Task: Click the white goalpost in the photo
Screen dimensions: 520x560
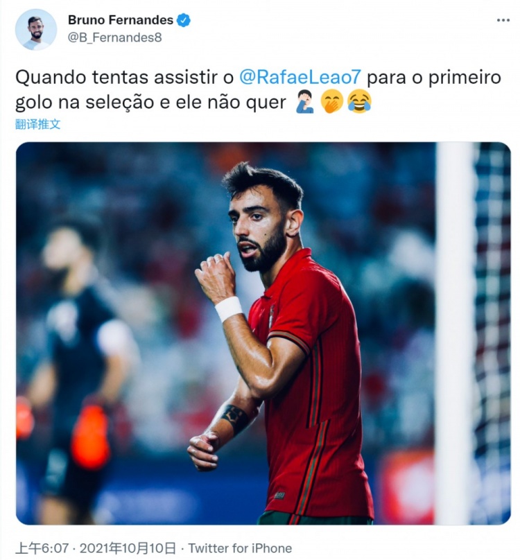Action: coord(455,333)
